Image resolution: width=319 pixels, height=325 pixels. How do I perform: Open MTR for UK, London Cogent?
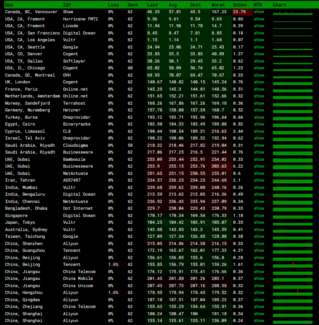click(x=259, y=82)
